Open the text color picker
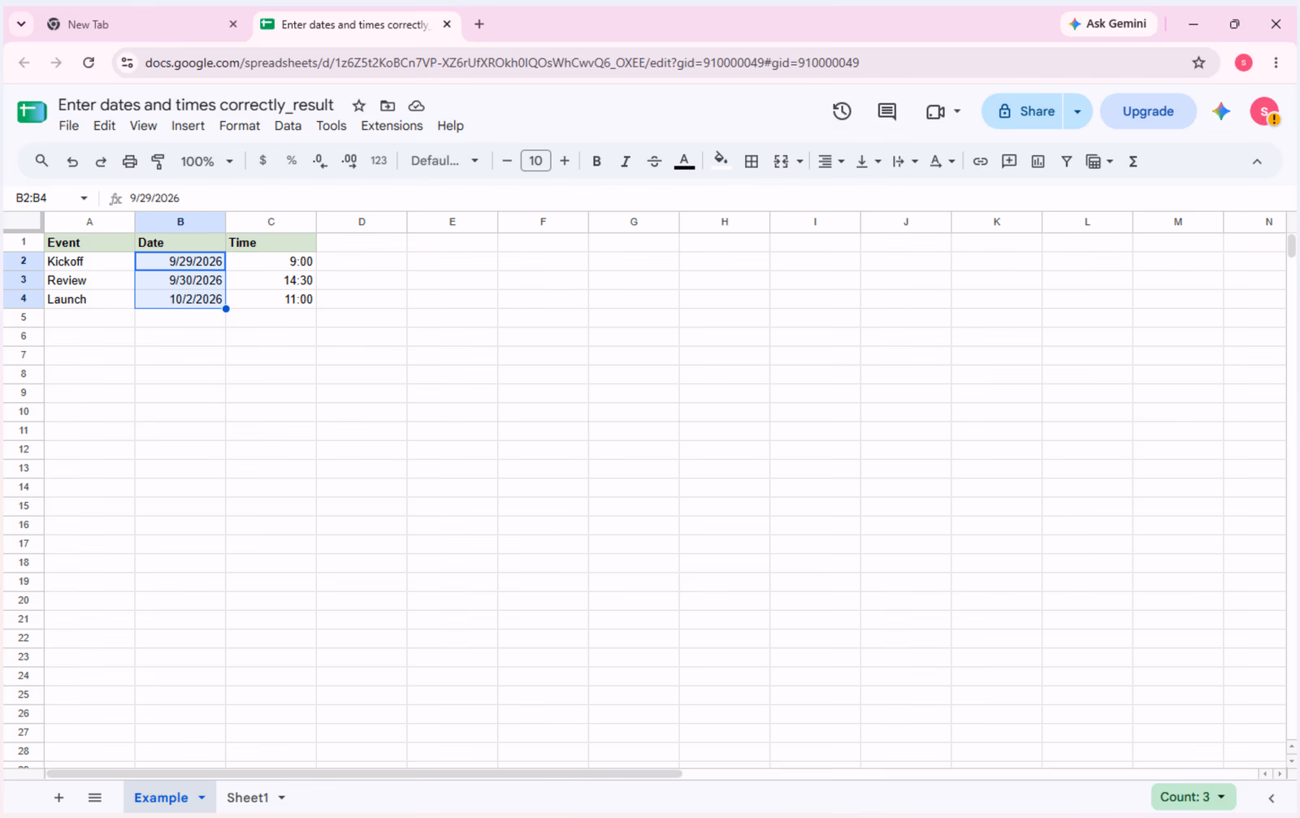 point(684,162)
